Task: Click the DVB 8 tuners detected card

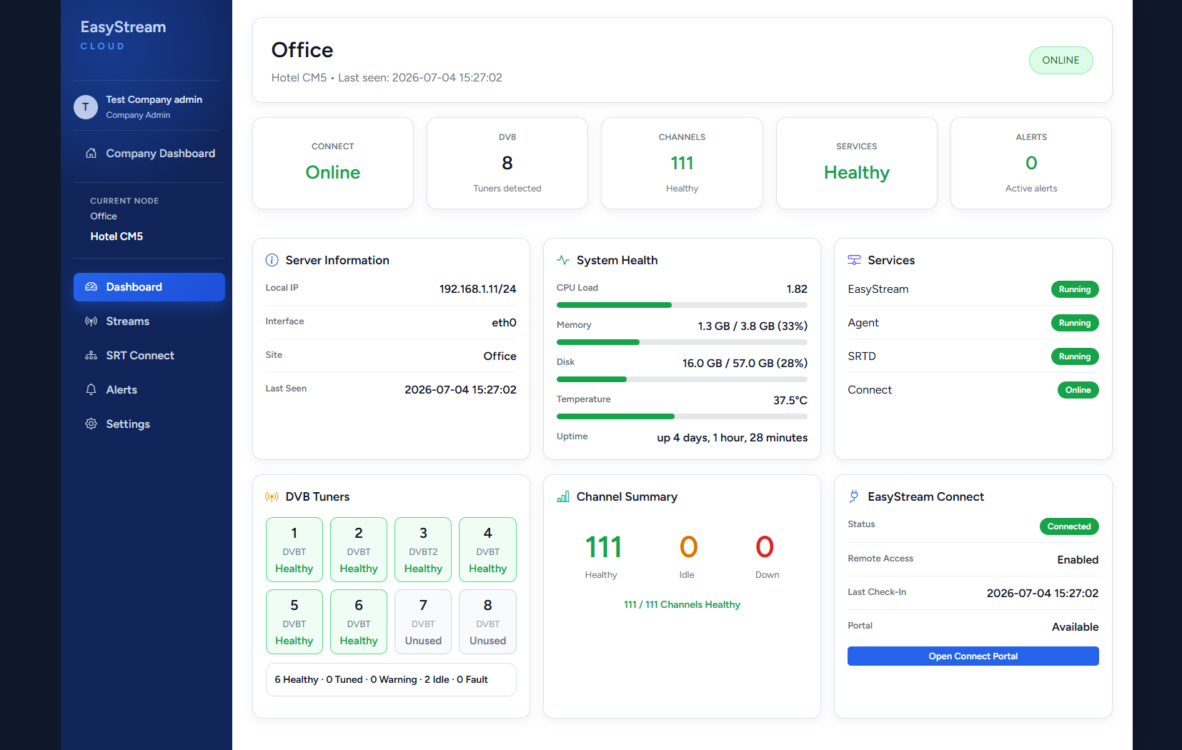Action: pyautogui.click(x=507, y=163)
